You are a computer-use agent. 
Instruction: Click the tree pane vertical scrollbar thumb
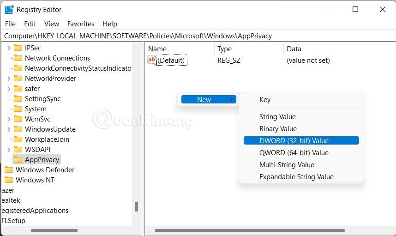click(137, 206)
